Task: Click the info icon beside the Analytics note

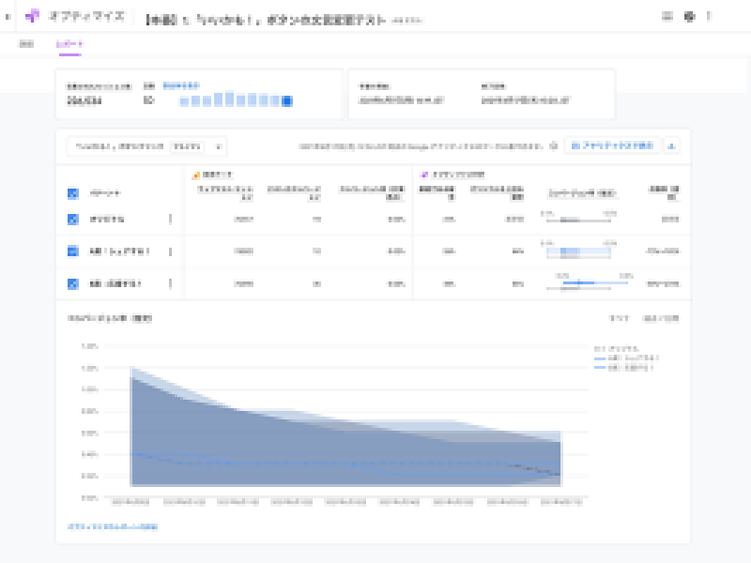Action: [554, 146]
